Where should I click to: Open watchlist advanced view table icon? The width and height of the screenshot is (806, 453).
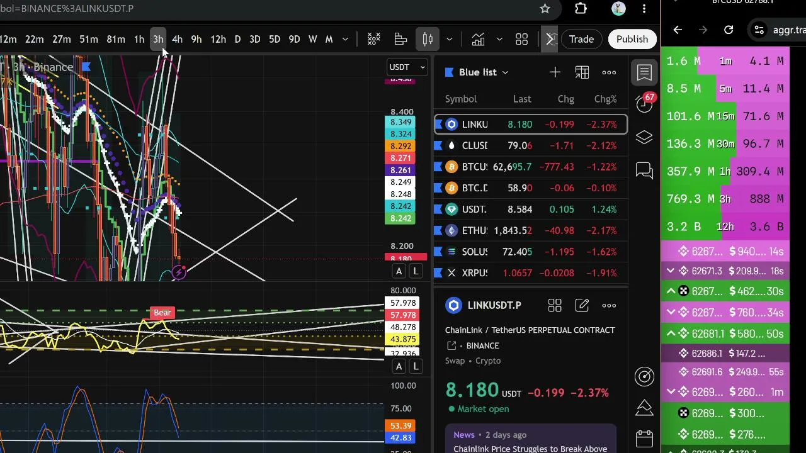(x=582, y=72)
